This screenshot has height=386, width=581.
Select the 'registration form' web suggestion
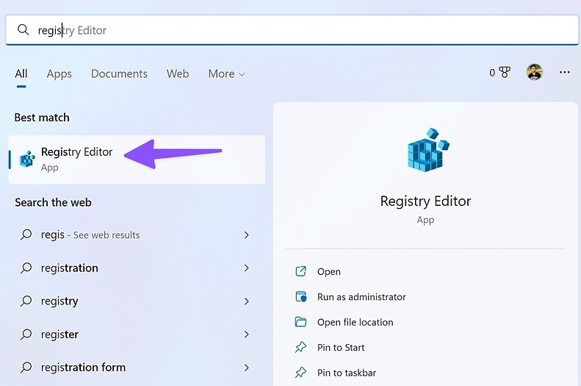click(135, 368)
